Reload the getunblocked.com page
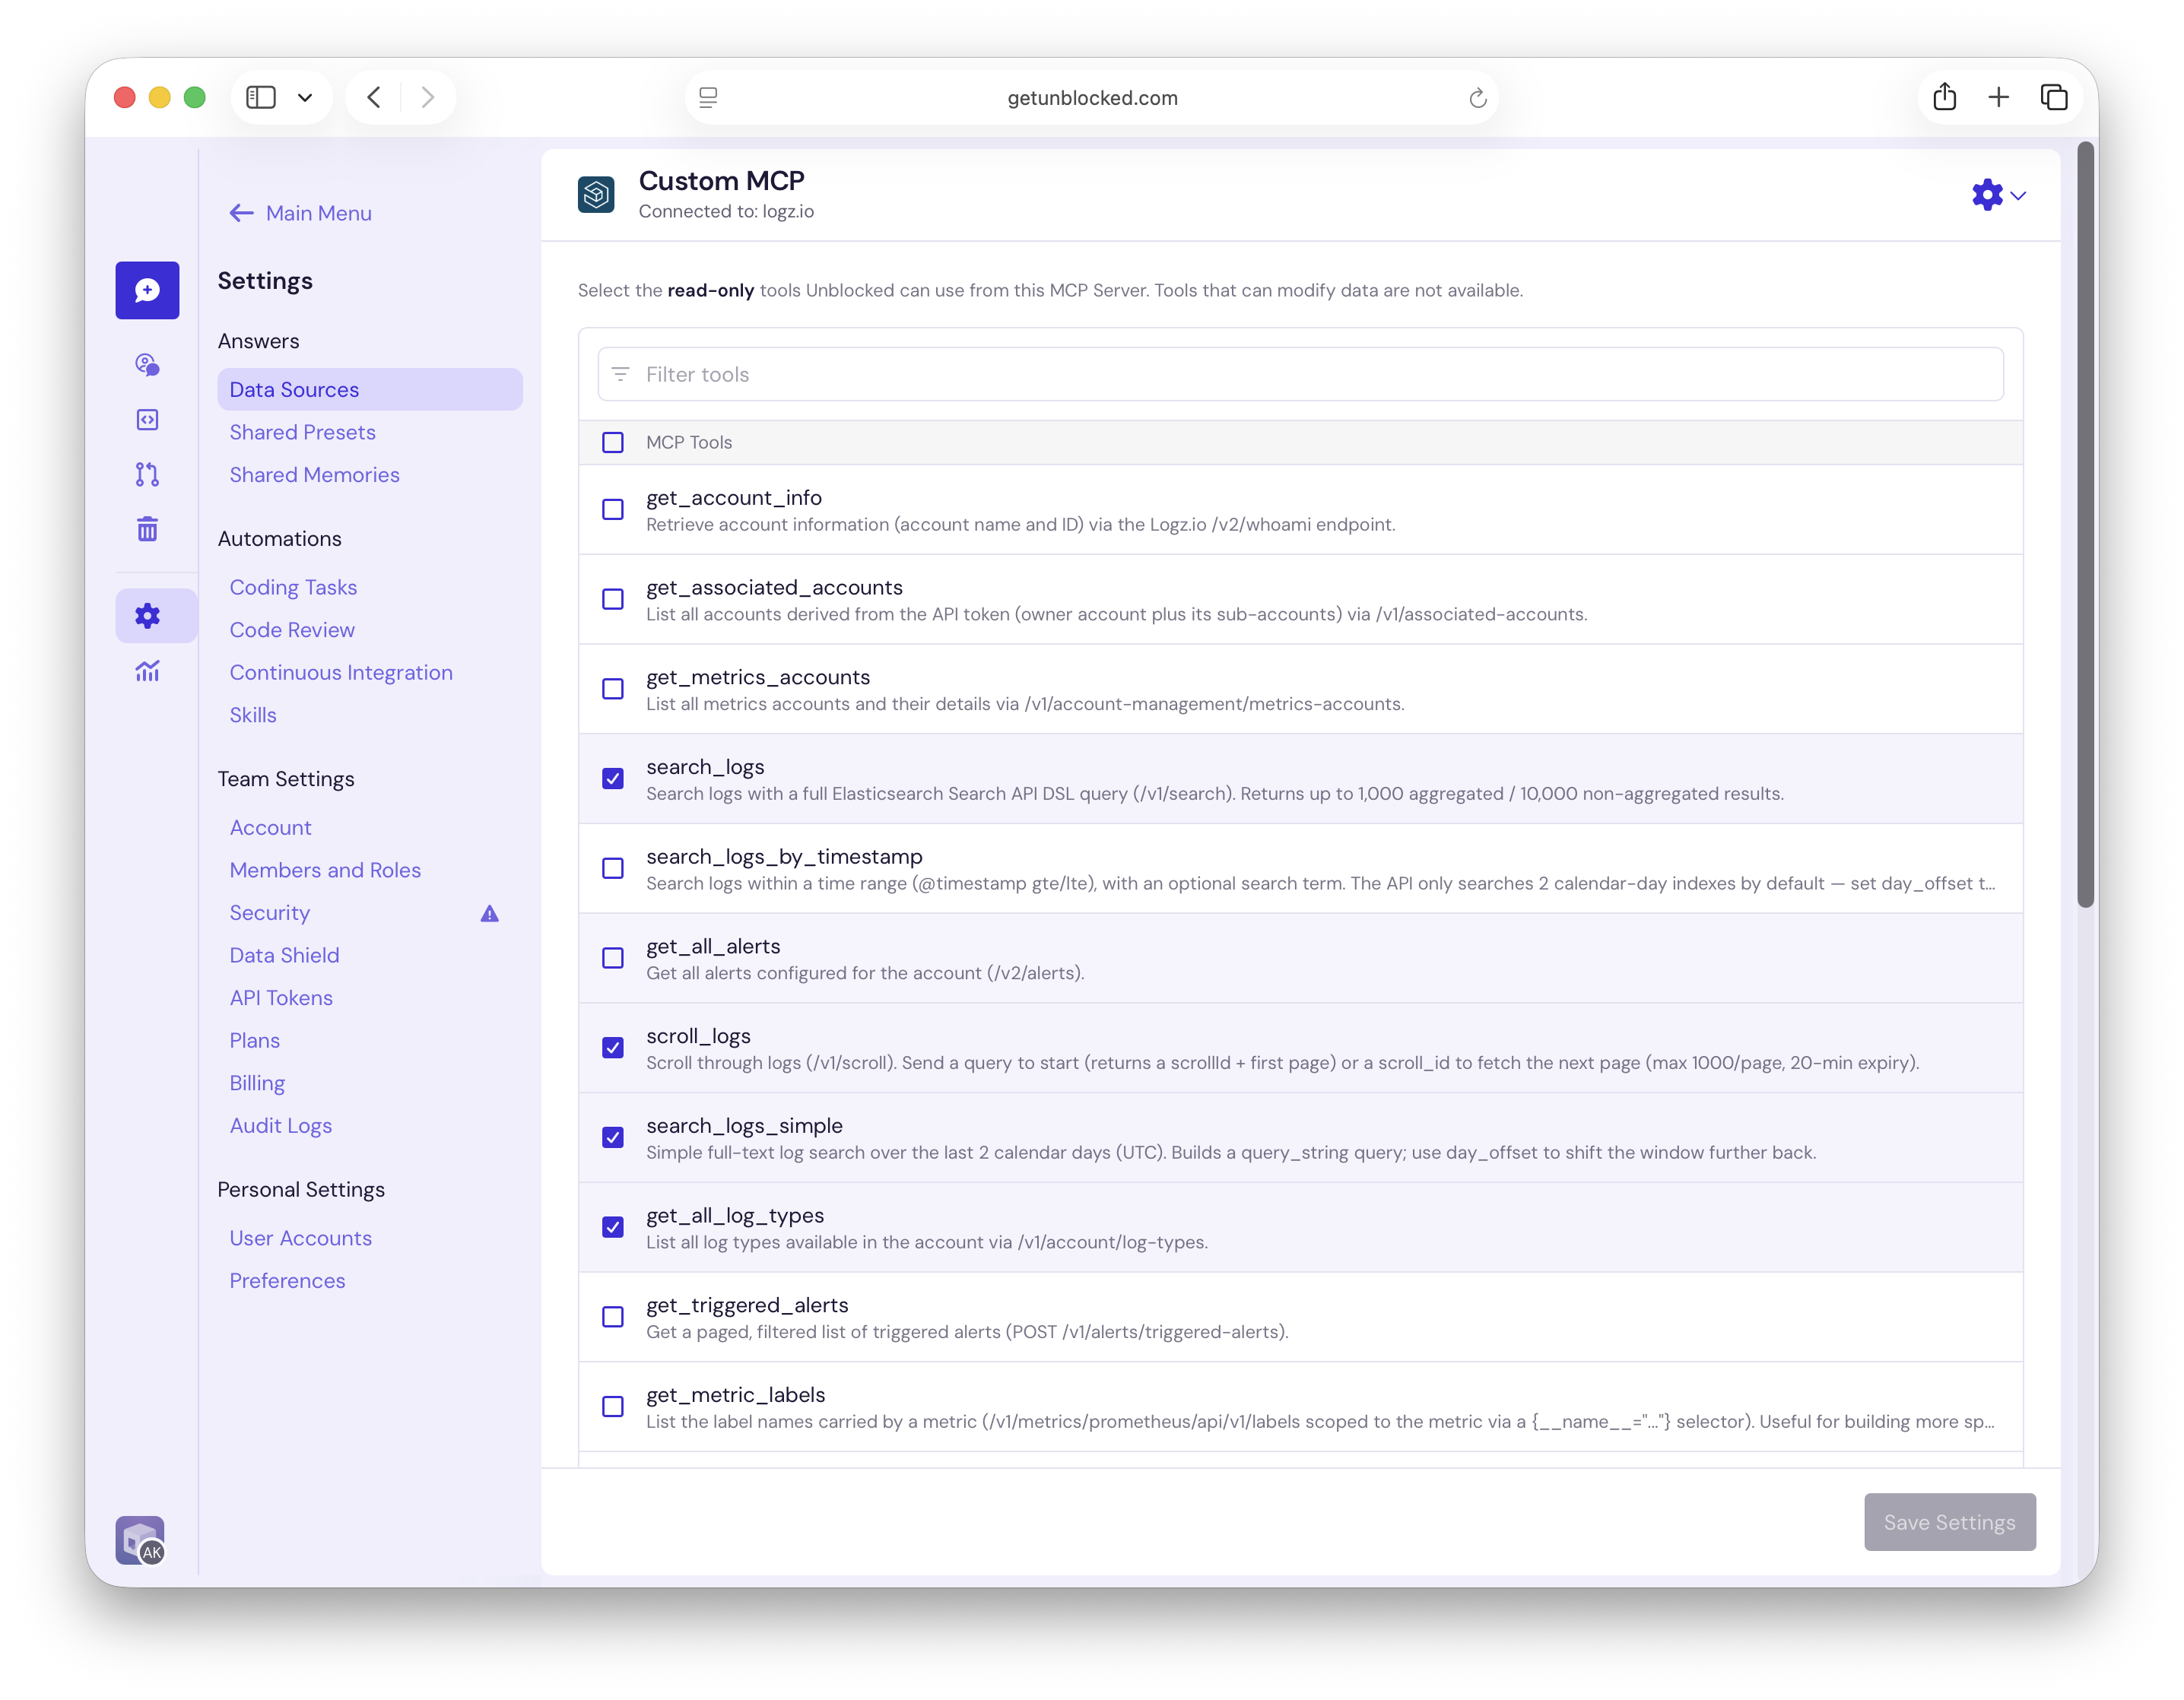 1478,98
